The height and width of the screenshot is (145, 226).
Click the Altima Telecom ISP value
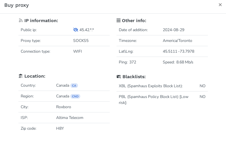[70, 118]
